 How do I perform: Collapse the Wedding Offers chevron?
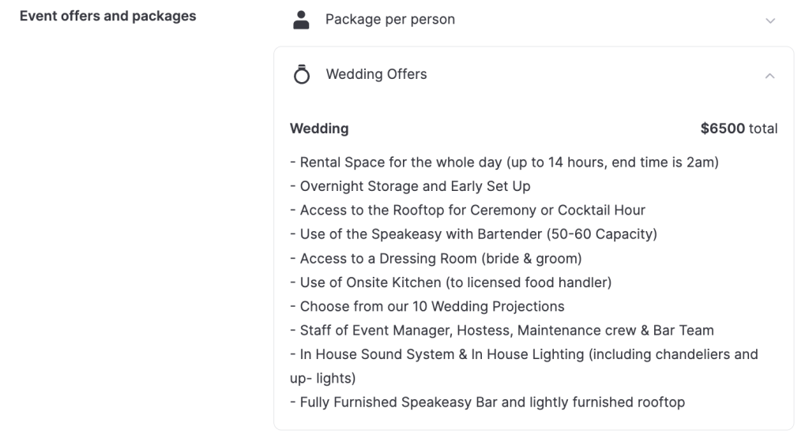pos(770,76)
